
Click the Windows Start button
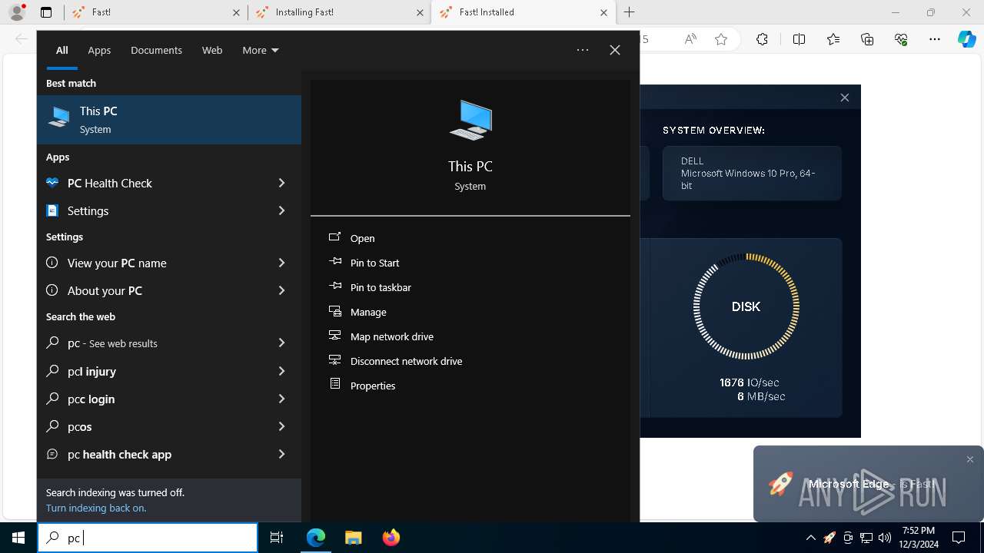[18, 538]
